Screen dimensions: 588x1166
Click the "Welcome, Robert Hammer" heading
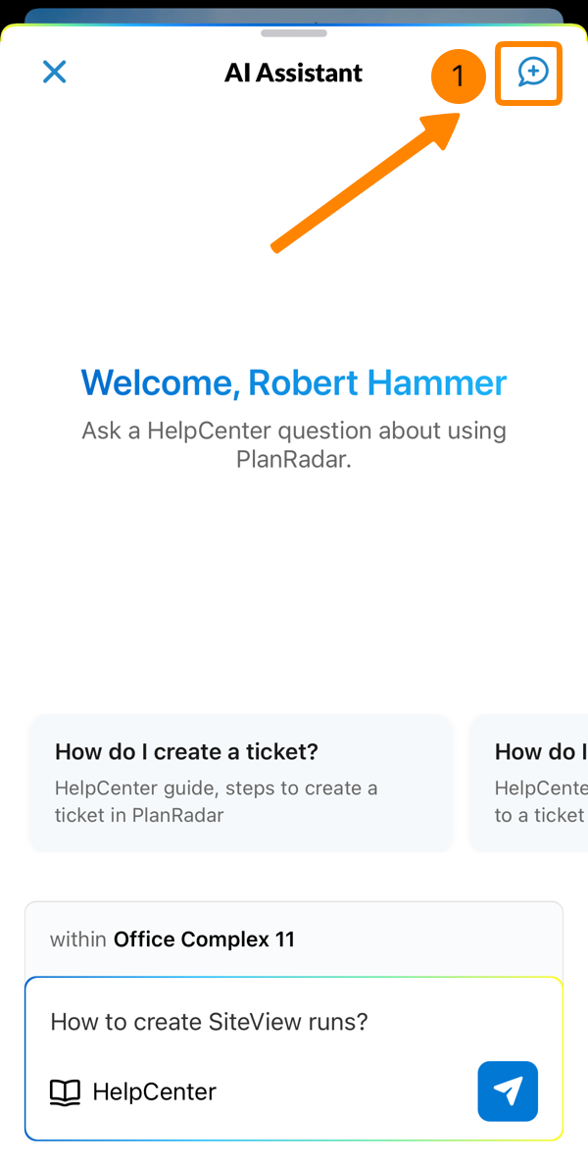(x=293, y=382)
